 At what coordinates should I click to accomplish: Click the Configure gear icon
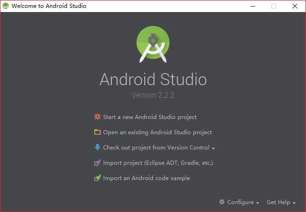point(222,202)
